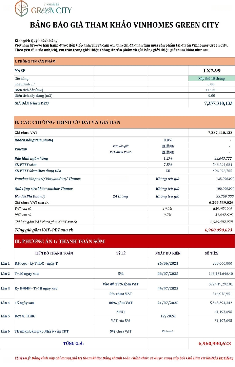Click the 21/07/2025 date for Lần 4
This screenshot has width=235, height=367.
[x=168, y=303]
